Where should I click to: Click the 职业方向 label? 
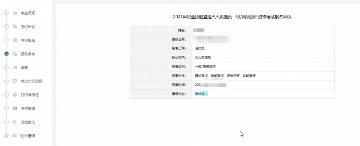click(x=179, y=58)
